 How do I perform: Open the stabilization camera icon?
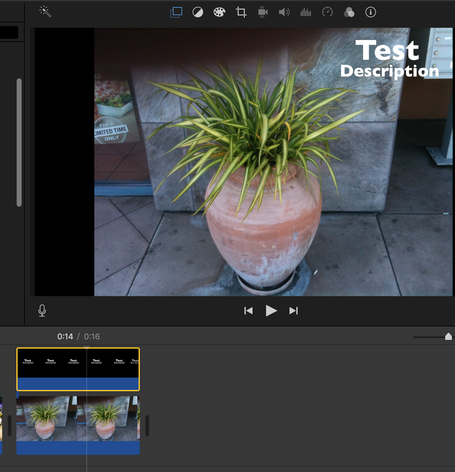click(x=263, y=12)
